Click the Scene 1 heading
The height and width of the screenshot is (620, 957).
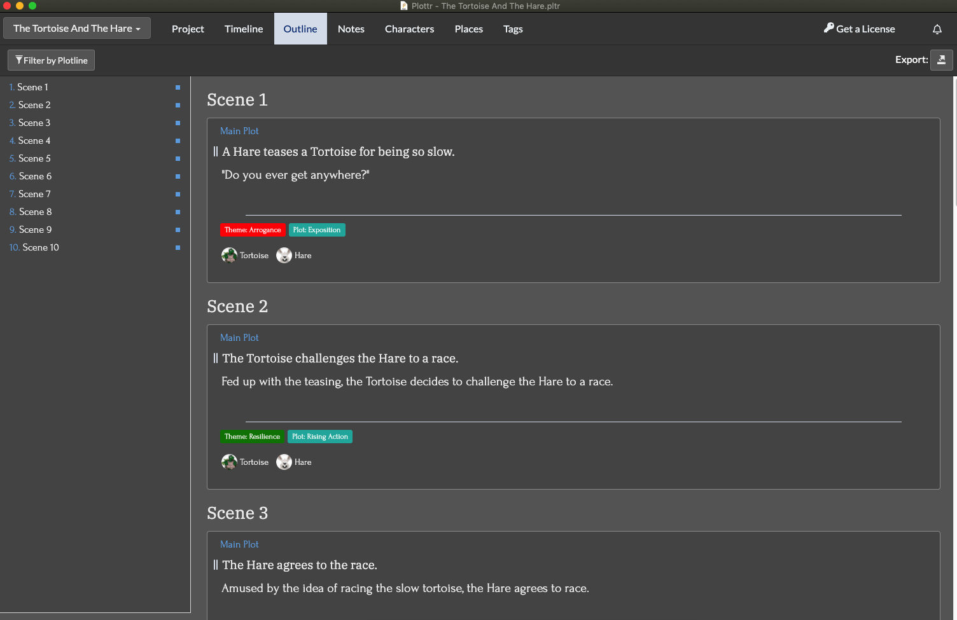coord(237,100)
